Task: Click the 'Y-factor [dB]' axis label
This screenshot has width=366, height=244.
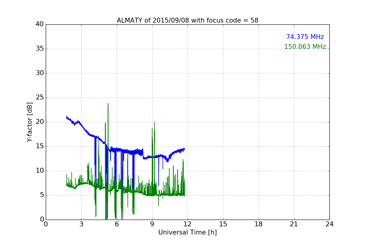Action: click(x=30, y=122)
